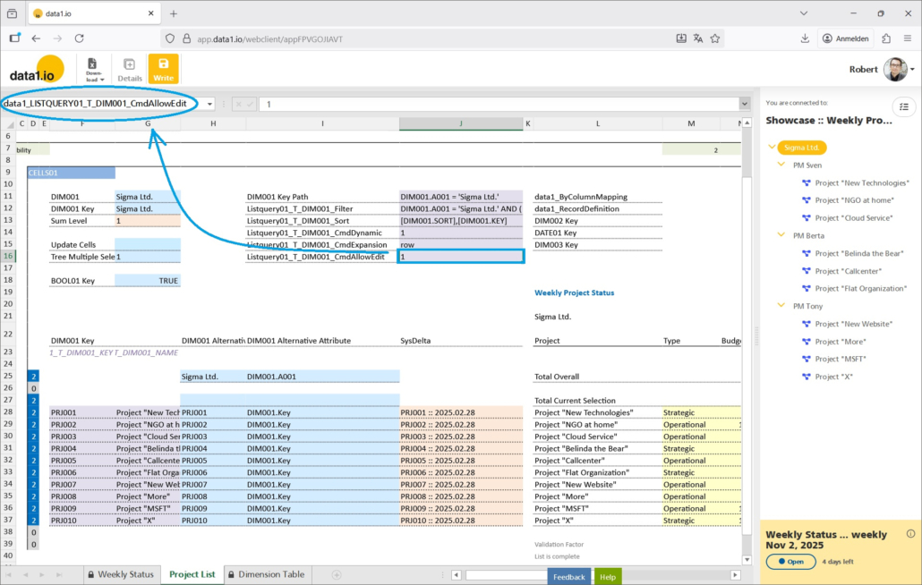
Task: Open the Robert user menu dropdown
Action: tap(911, 69)
